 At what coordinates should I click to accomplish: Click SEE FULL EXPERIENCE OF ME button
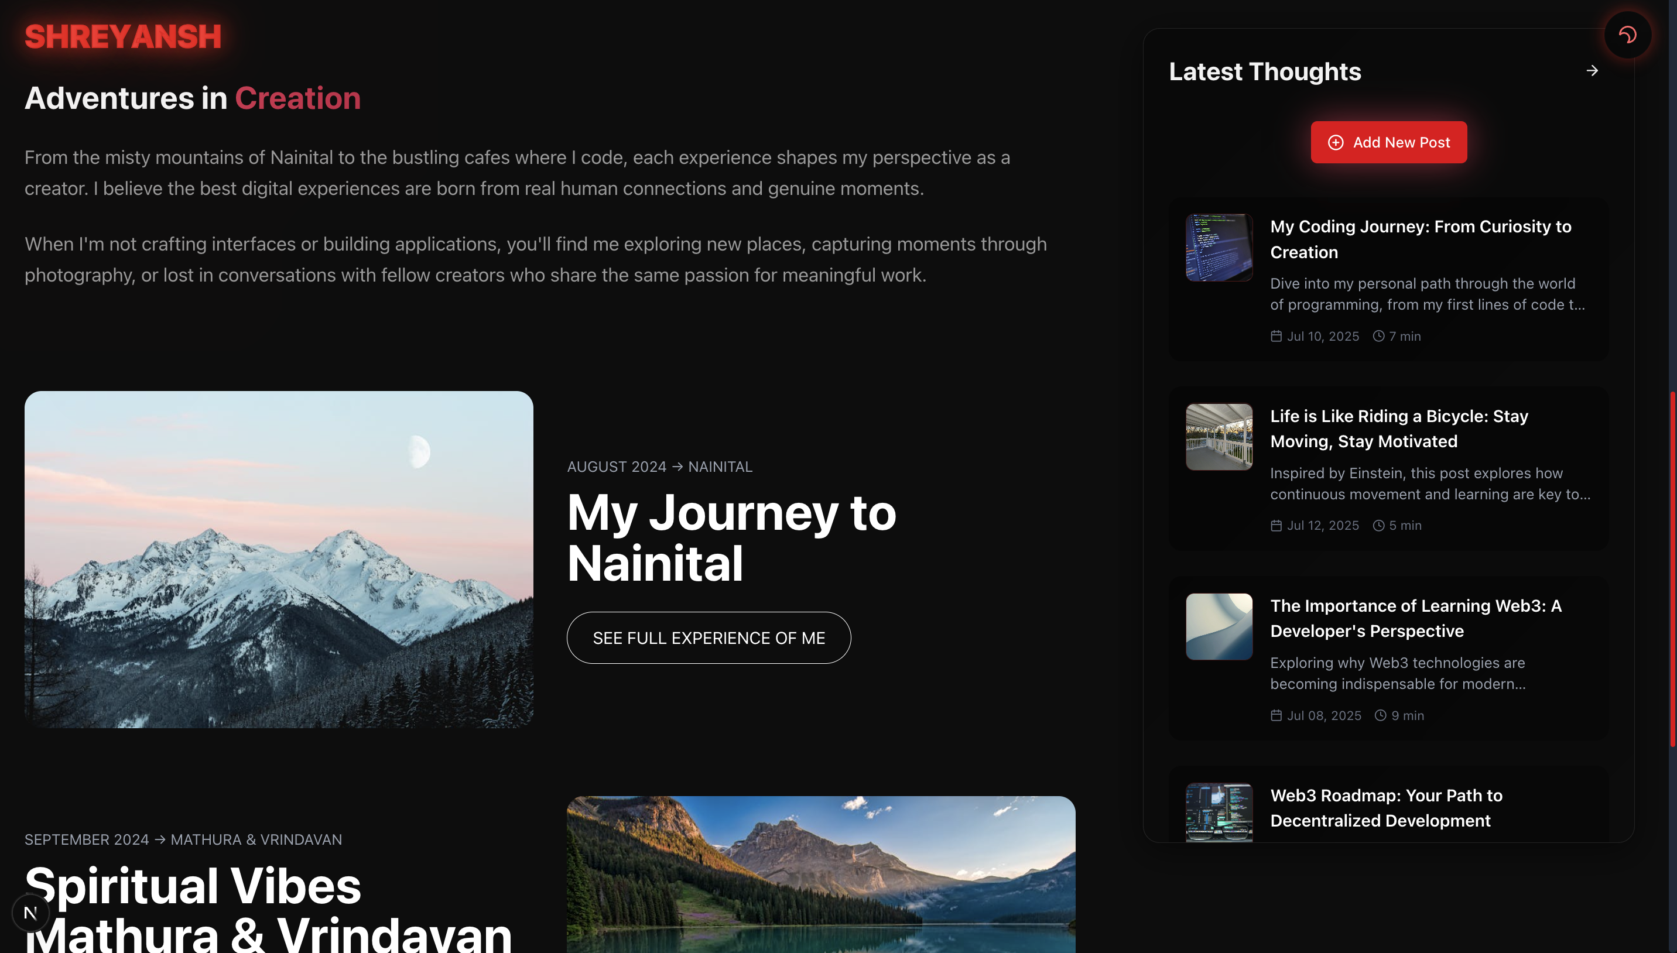tap(709, 638)
